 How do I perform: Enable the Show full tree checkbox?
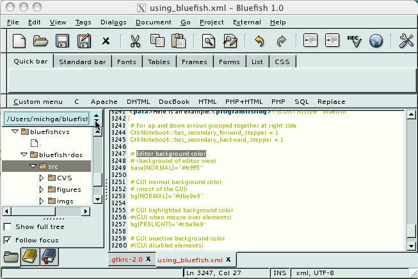[x=8, y=227]
